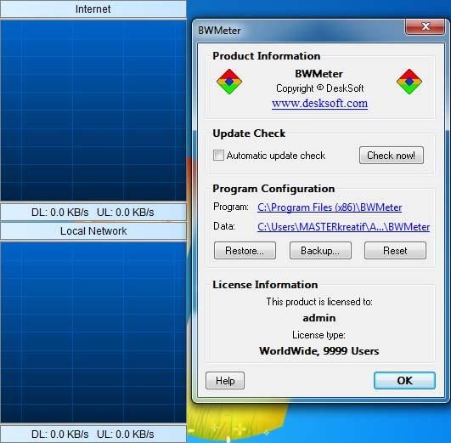Click WorldWide, 9999 Users license text
The width and height of the screenshot is (451, 443).
(319, 351)
